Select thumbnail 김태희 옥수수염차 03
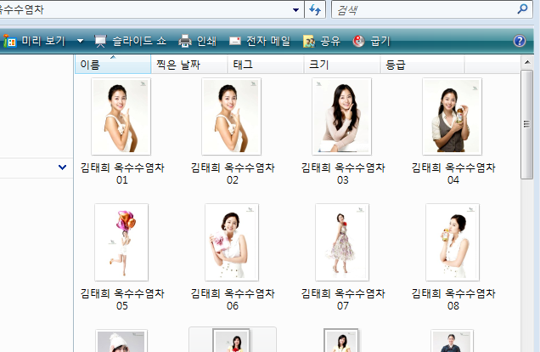 (x=341, y=116)
